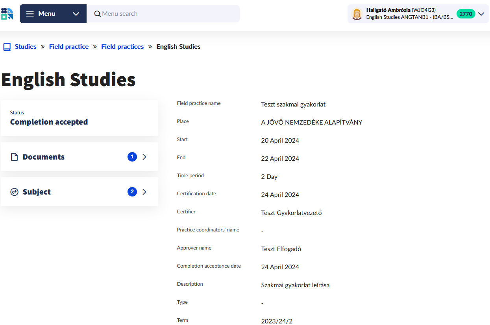
Task: Click the Subject count badge showing 2
Action: point(132,192)
